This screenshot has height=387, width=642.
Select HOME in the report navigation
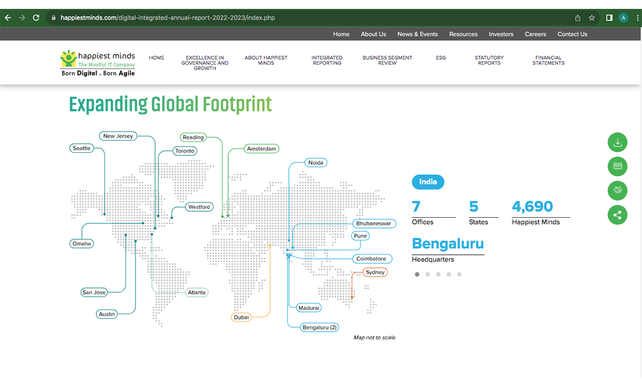tap(157, 58)
